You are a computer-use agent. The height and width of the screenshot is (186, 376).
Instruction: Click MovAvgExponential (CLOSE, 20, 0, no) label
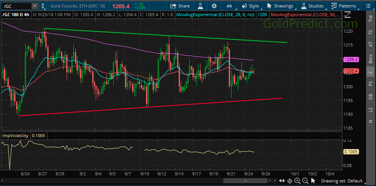coord(215,15)
